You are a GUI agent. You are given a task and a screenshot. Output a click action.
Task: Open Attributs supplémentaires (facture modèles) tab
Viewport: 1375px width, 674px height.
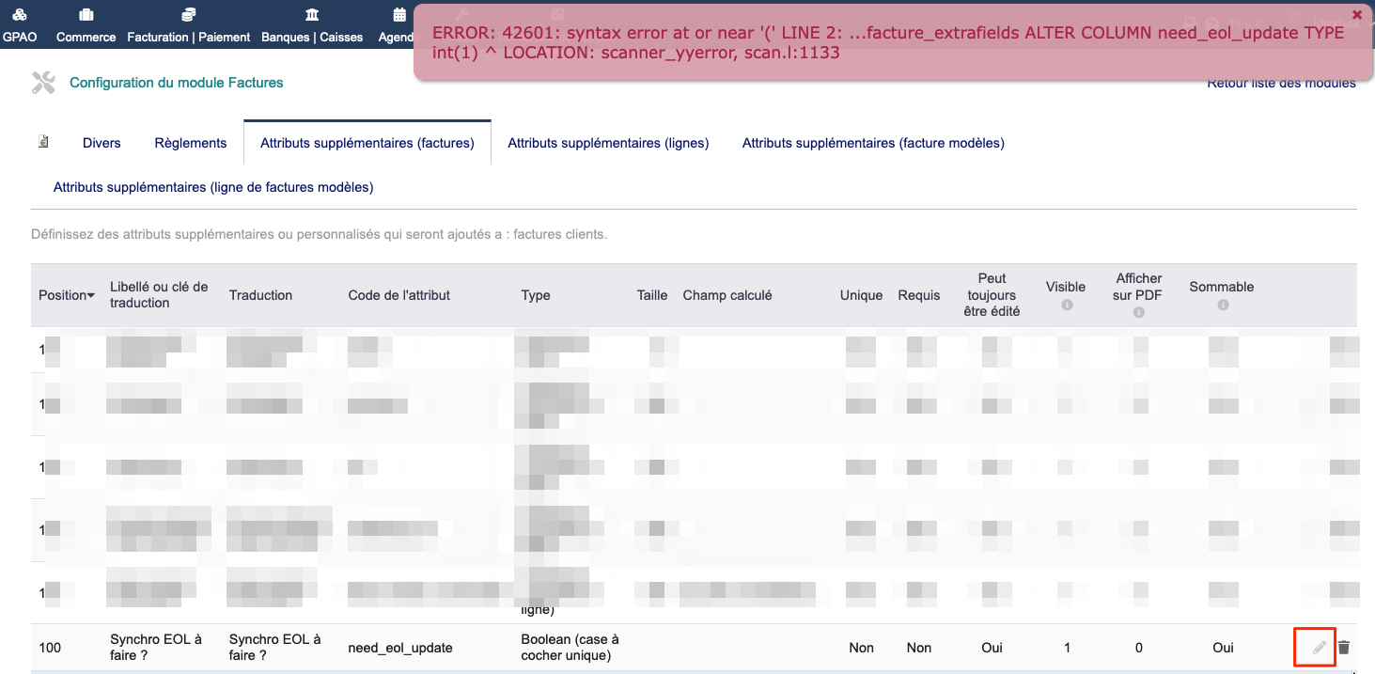[871, 142]
